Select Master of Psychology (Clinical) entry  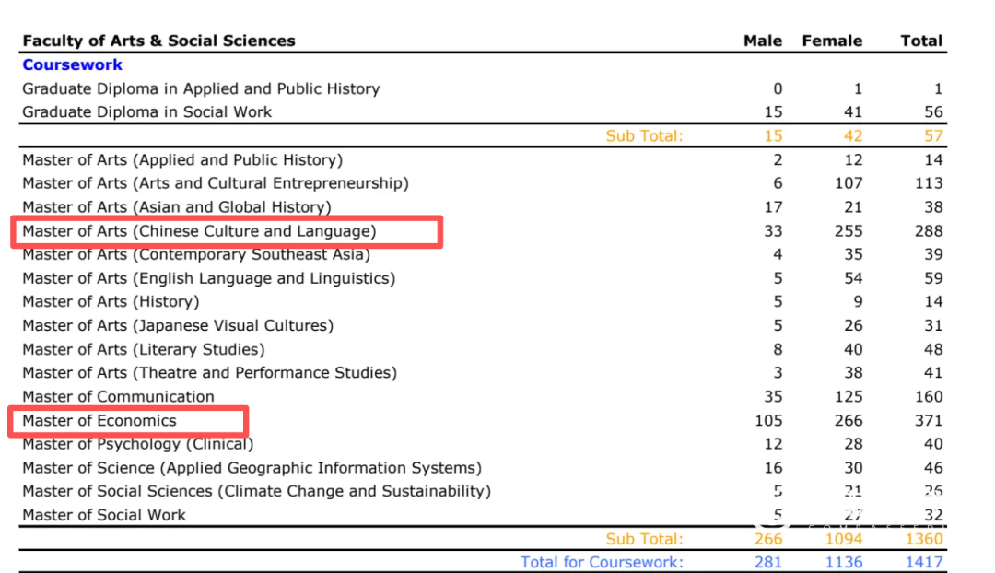(x=137, y=444)
